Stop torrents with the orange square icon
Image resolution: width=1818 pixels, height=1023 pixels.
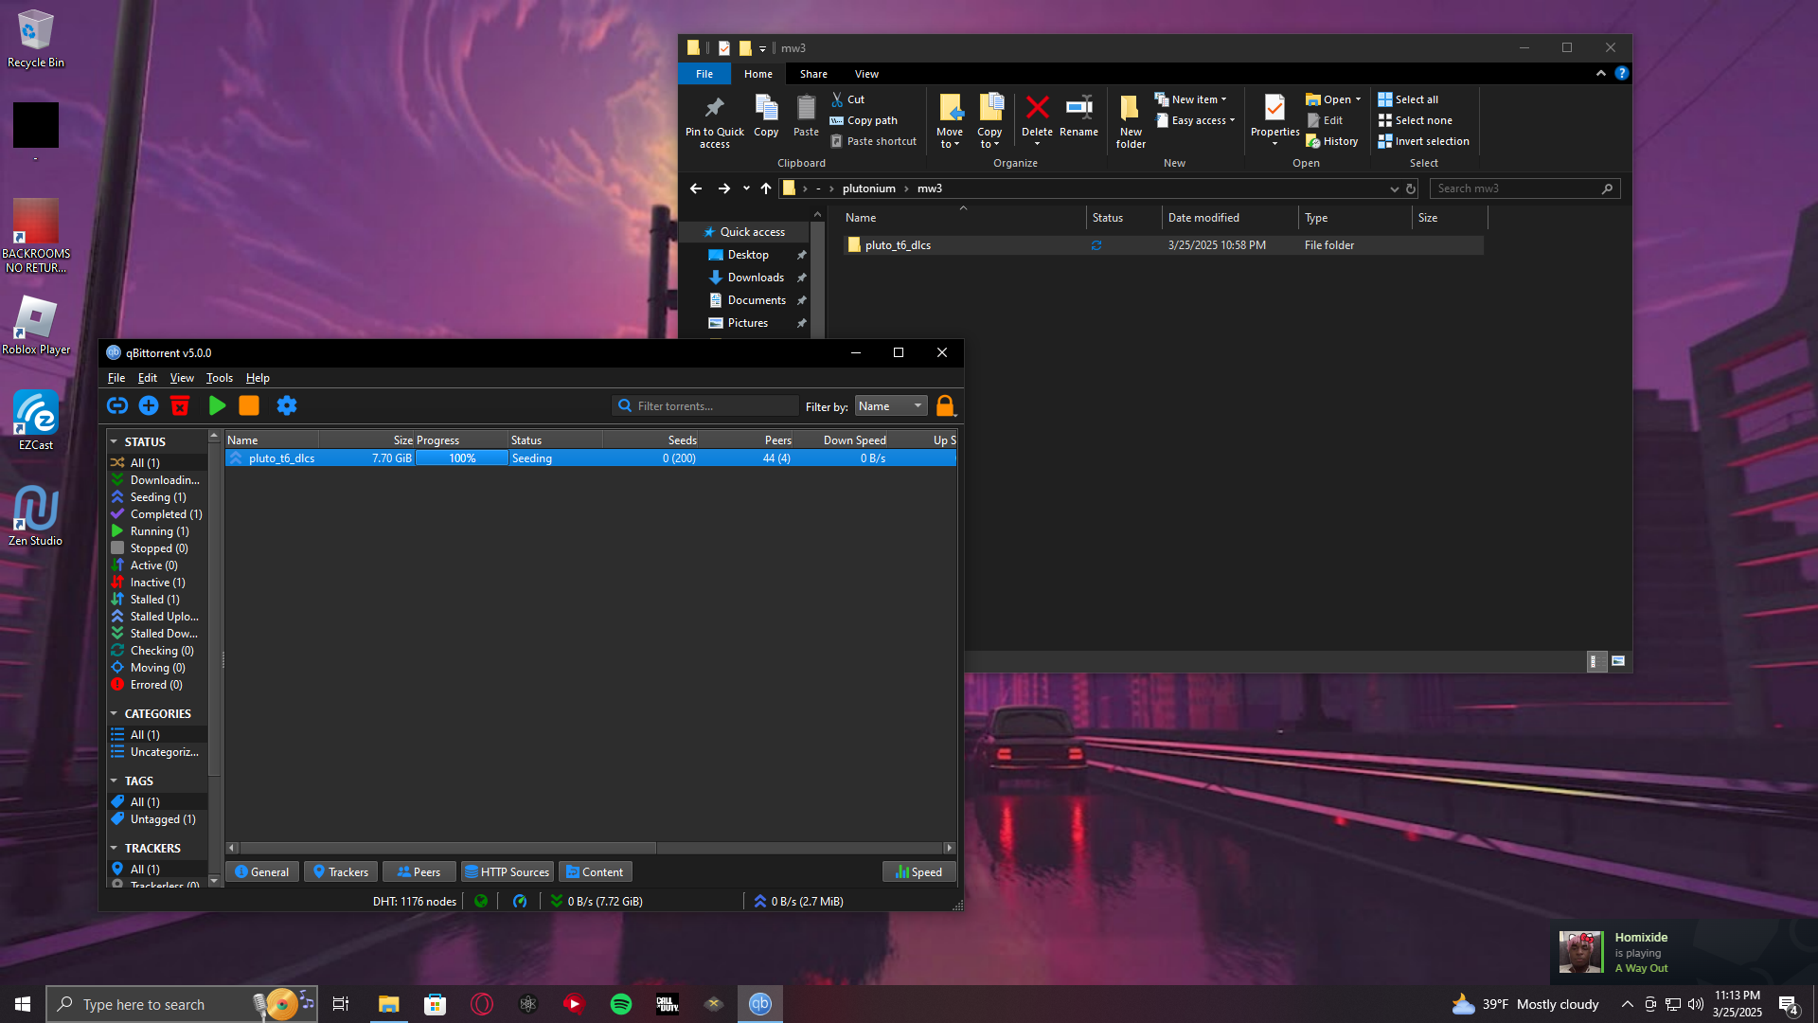[x=249, y=405]
